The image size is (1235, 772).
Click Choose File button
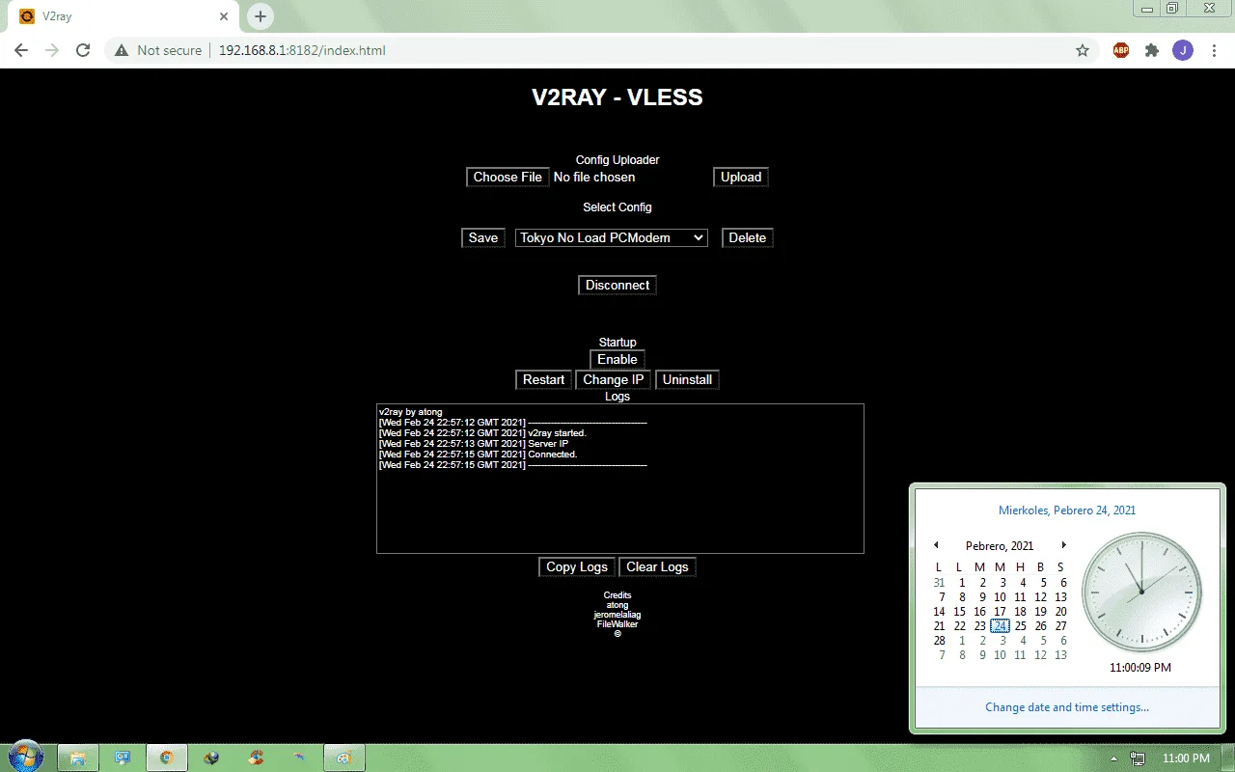pos(508,177)
